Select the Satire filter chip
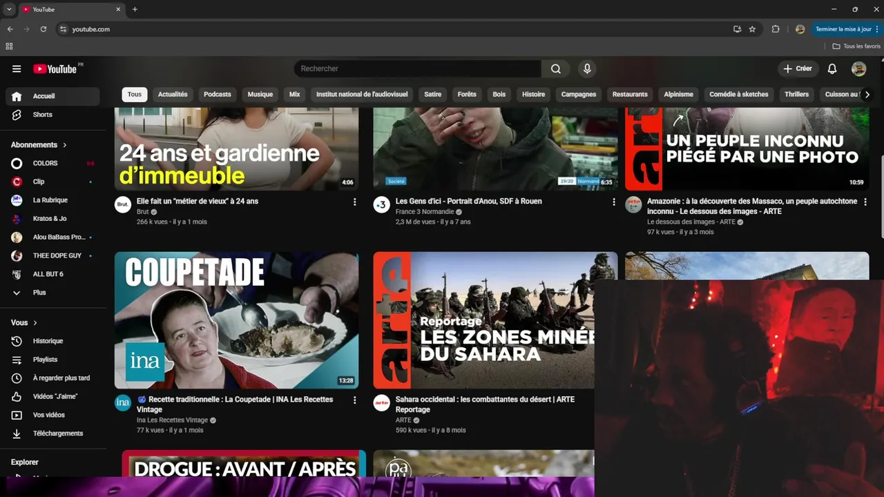The image size is (884, 497). click(433, 95)
